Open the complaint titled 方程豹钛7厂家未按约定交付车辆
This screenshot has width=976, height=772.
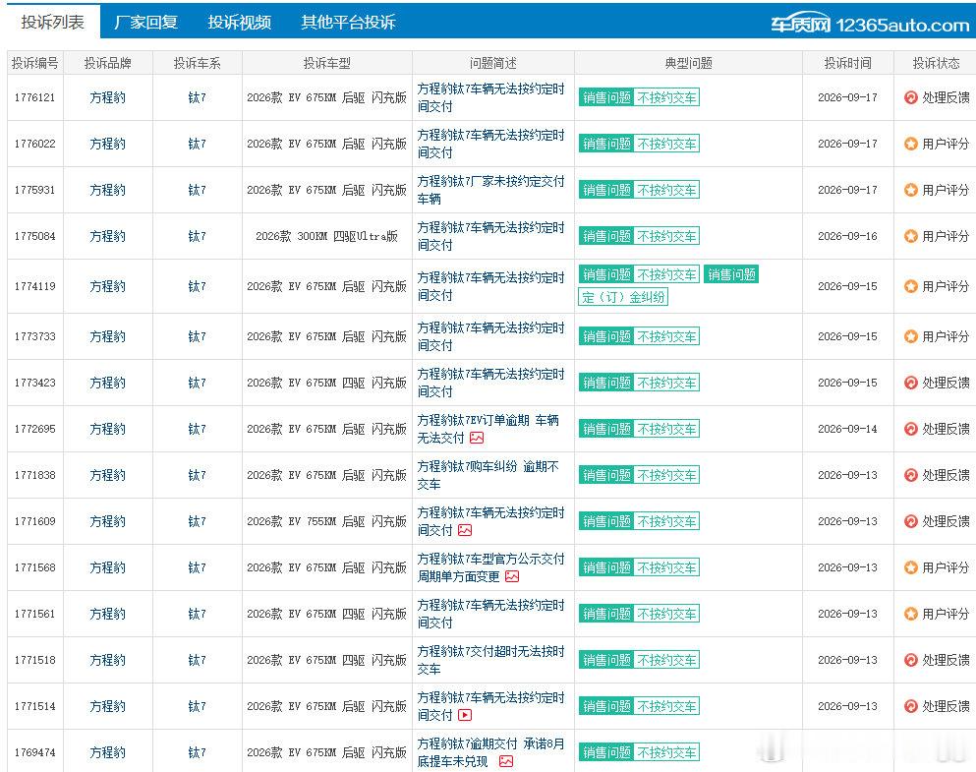tap(491, 190)
